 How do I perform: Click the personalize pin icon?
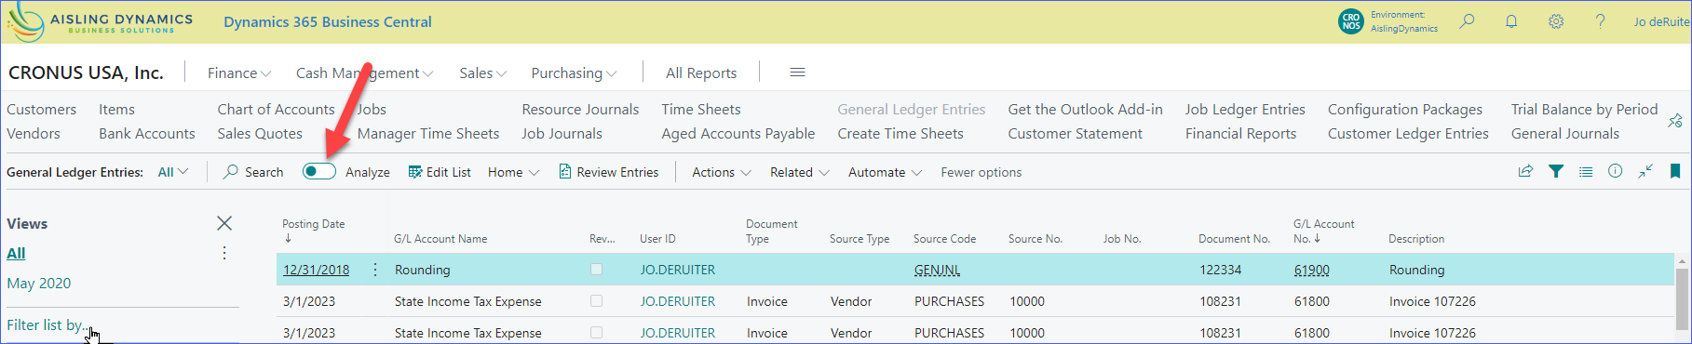click(1675, 121)
